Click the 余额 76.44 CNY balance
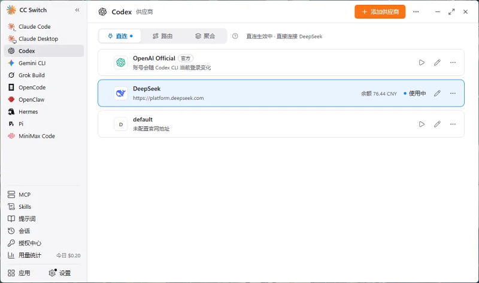 [379, 94]
